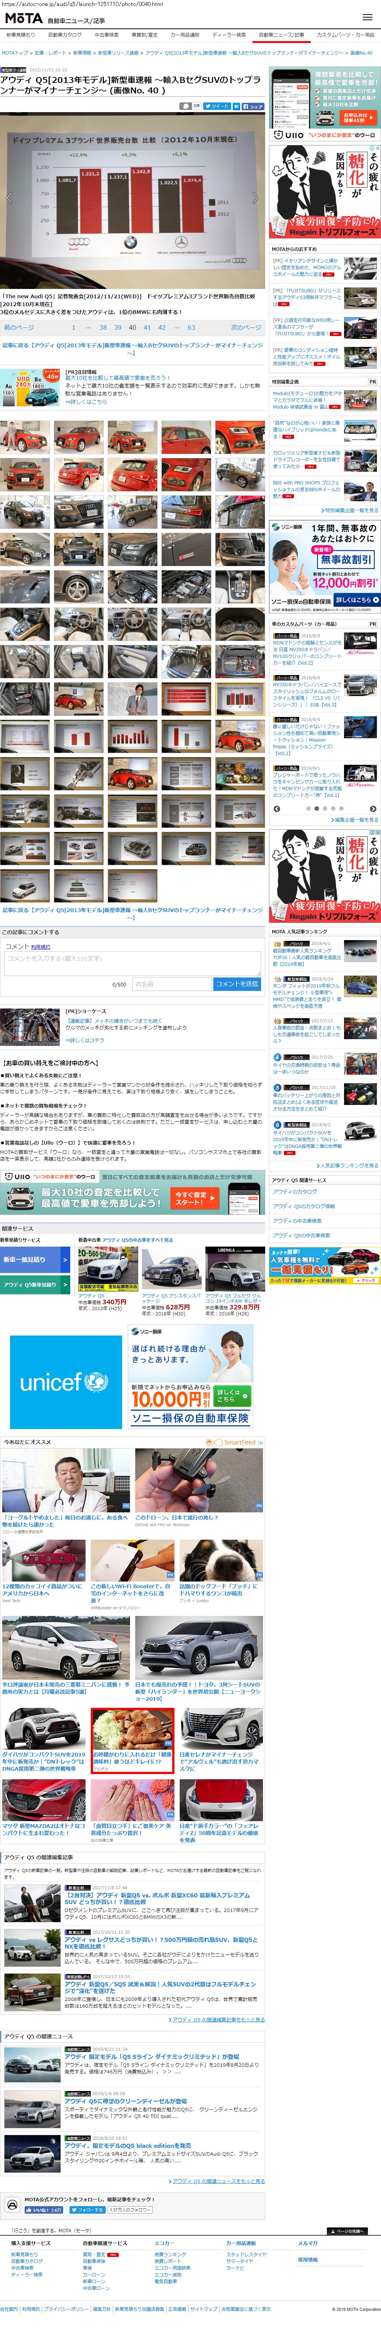Select the 自動車ニュース/記事 tab

[282, 34]
